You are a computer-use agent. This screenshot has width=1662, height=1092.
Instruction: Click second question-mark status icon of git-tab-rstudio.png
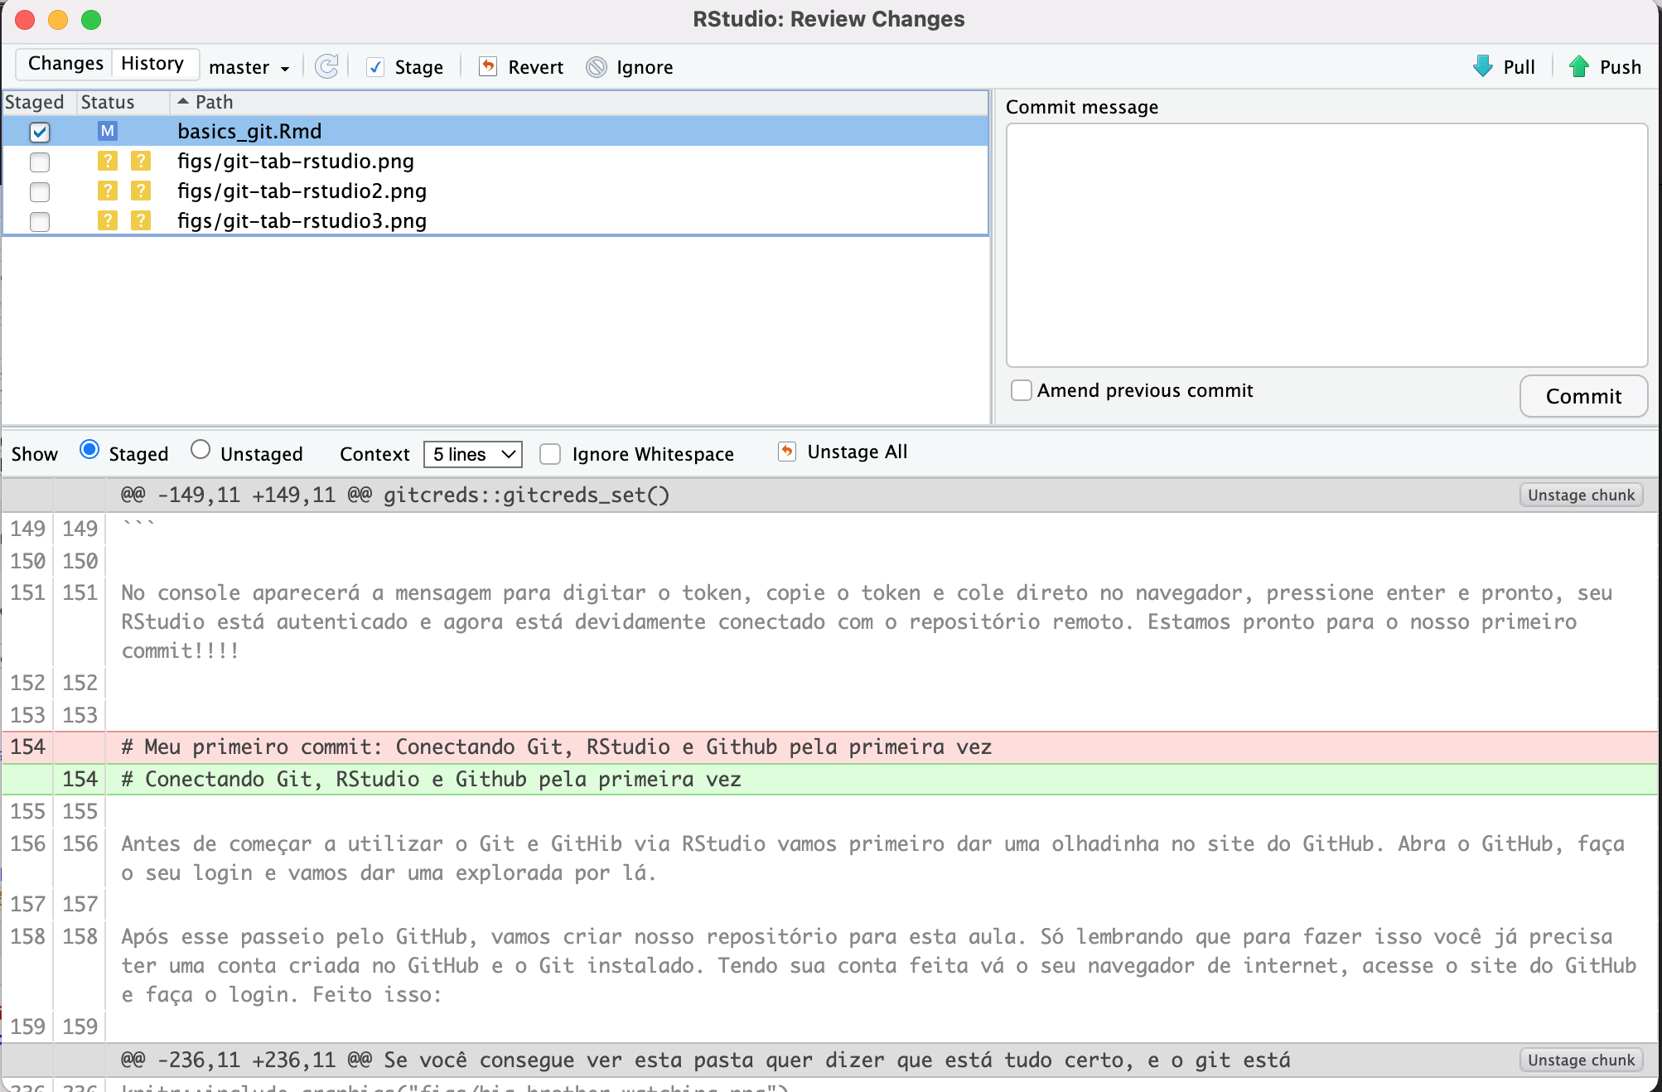[x=141, y=161]
